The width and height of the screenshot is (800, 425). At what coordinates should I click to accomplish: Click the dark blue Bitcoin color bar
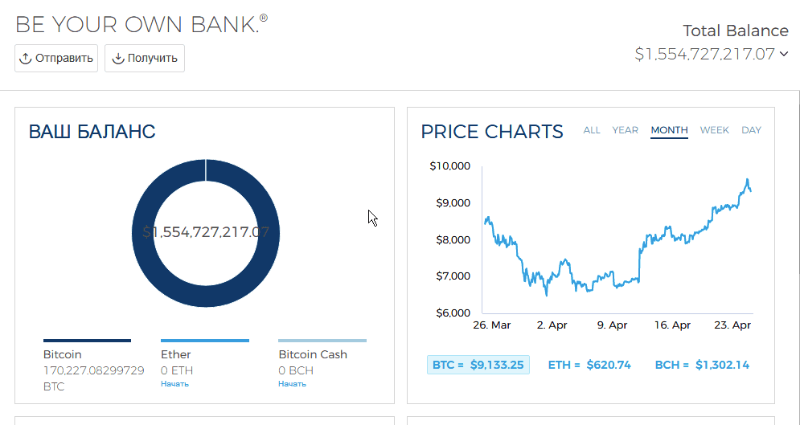pos(87,341)
